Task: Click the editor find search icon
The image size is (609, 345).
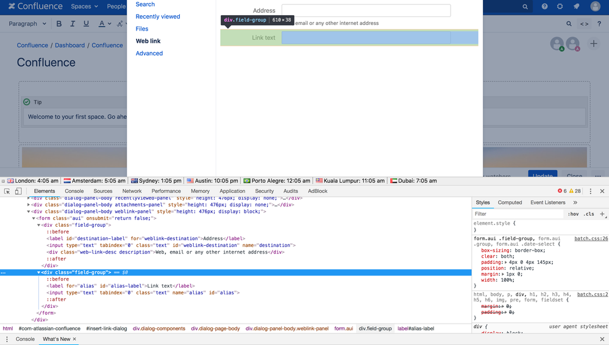Action: (x=569, y=24)
